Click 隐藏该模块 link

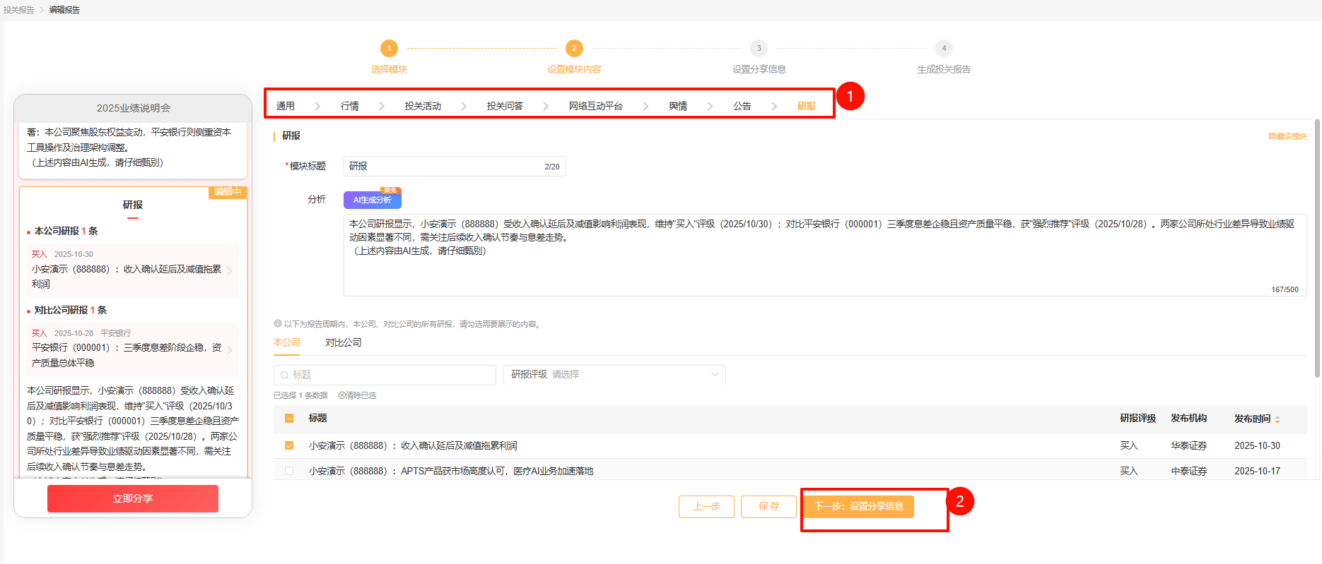(1287, 136)
